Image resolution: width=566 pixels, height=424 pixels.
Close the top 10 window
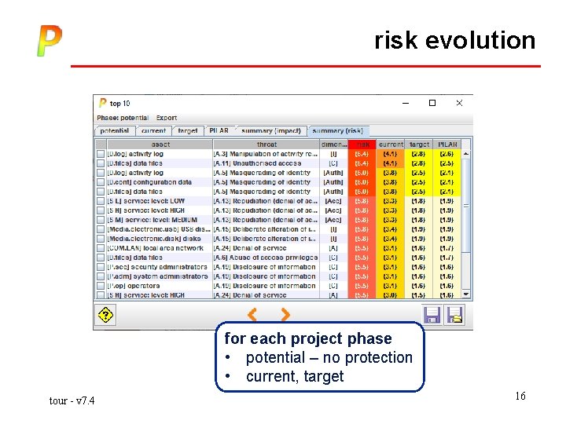pyautogui.click(x=459, y=103)
